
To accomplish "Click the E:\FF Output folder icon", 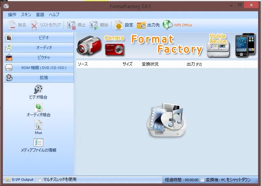I will (8, 180).
